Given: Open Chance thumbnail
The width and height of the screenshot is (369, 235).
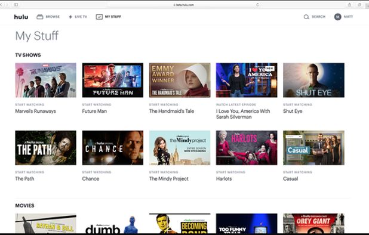Looking at the screenshot, I should click(112, 148).
